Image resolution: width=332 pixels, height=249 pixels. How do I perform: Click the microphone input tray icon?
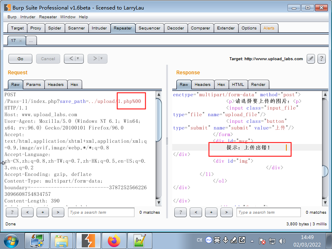click(225, 240)
